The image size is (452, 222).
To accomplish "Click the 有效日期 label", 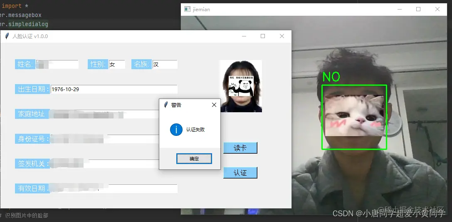I will [32, 188].
